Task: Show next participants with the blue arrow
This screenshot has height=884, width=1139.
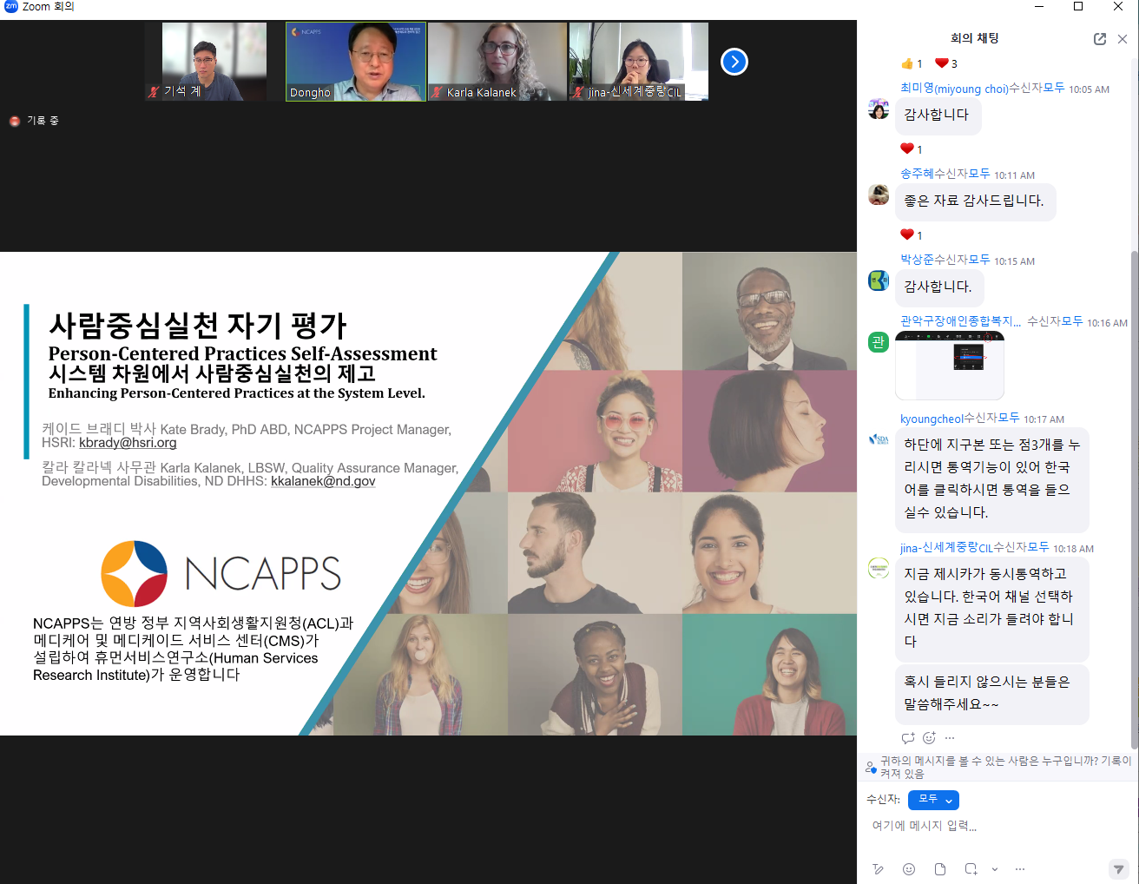Action: (x=734, y=62)
